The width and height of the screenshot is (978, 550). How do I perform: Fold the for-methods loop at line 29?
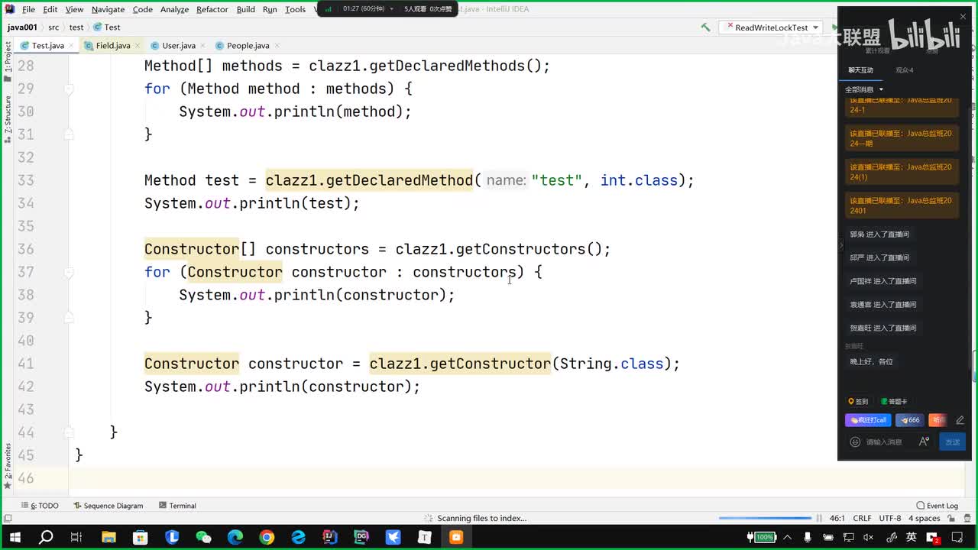pos(69,89)
